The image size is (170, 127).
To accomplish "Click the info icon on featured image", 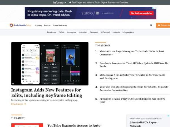I will (x=13, y=84).
